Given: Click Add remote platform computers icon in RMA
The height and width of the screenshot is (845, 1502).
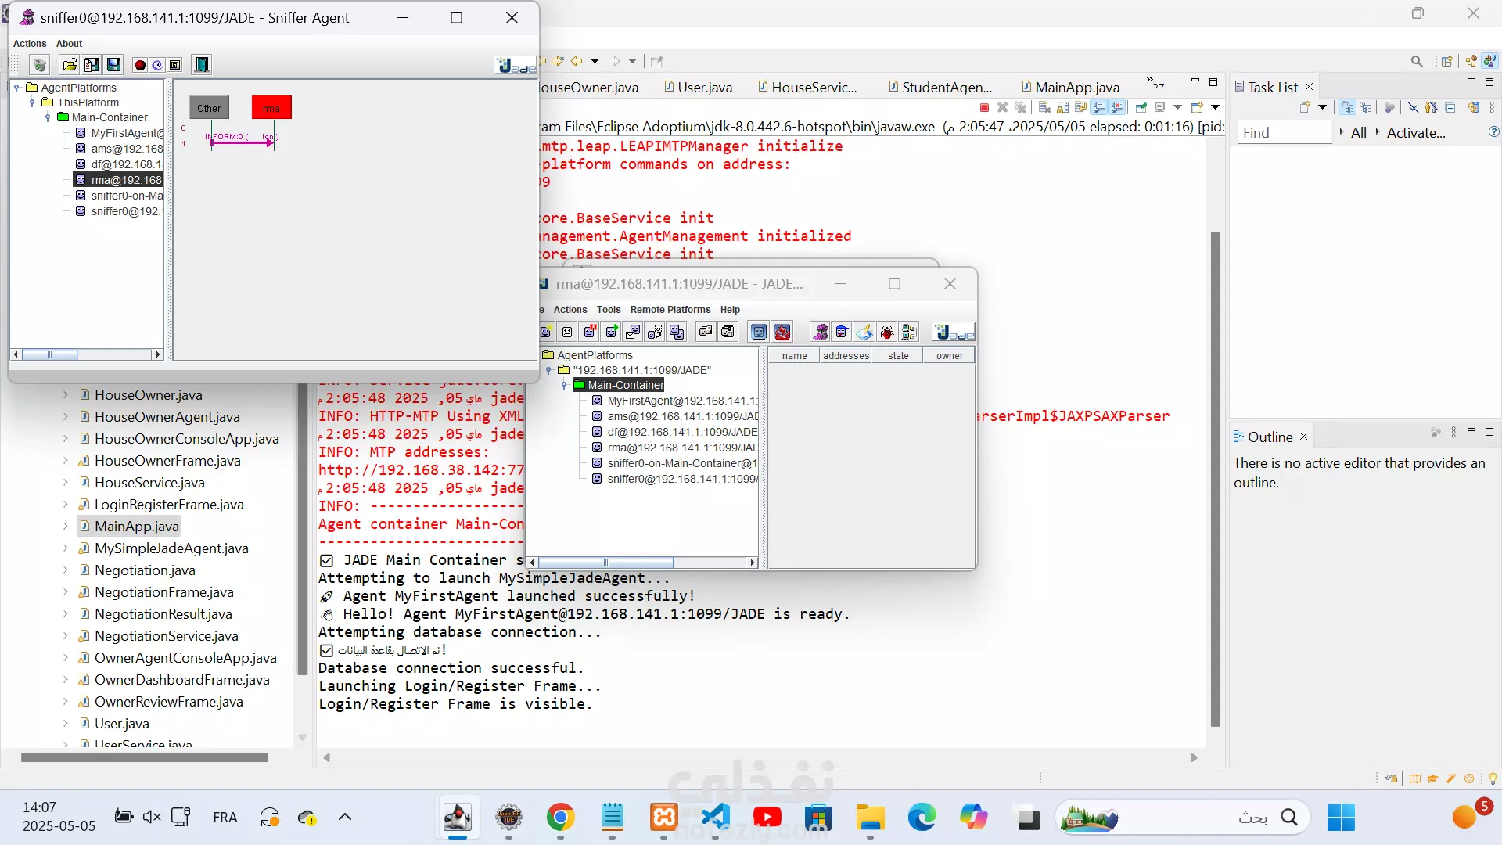Looking at the screenshot, I should click(909, 332).
